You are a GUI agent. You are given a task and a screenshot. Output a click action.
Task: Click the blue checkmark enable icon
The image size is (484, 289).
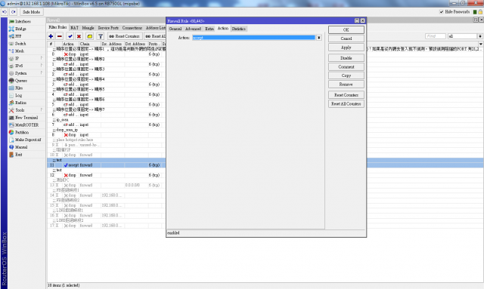tap(70, 36)
